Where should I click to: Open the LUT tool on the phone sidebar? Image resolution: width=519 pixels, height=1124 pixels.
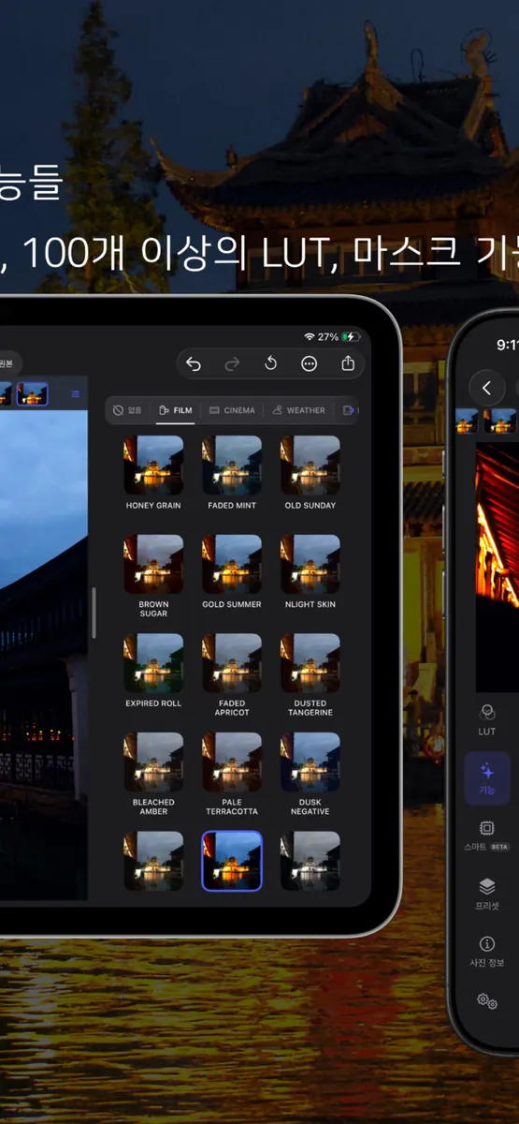[x=486, y=719]
